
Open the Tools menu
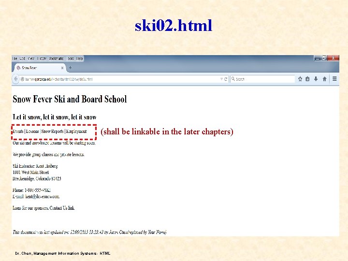point(71,58)
